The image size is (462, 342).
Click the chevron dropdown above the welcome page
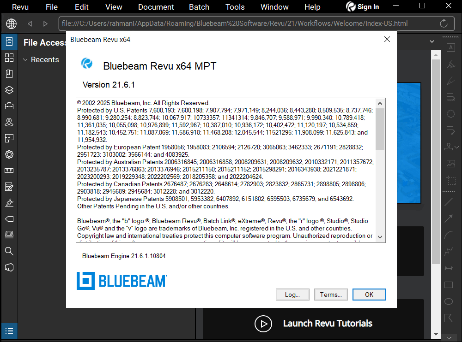click(x=432, y=41)
